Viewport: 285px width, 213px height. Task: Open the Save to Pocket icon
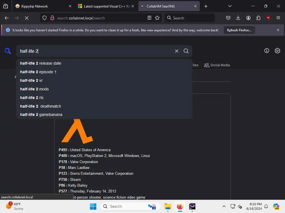(x=228, y=18)
